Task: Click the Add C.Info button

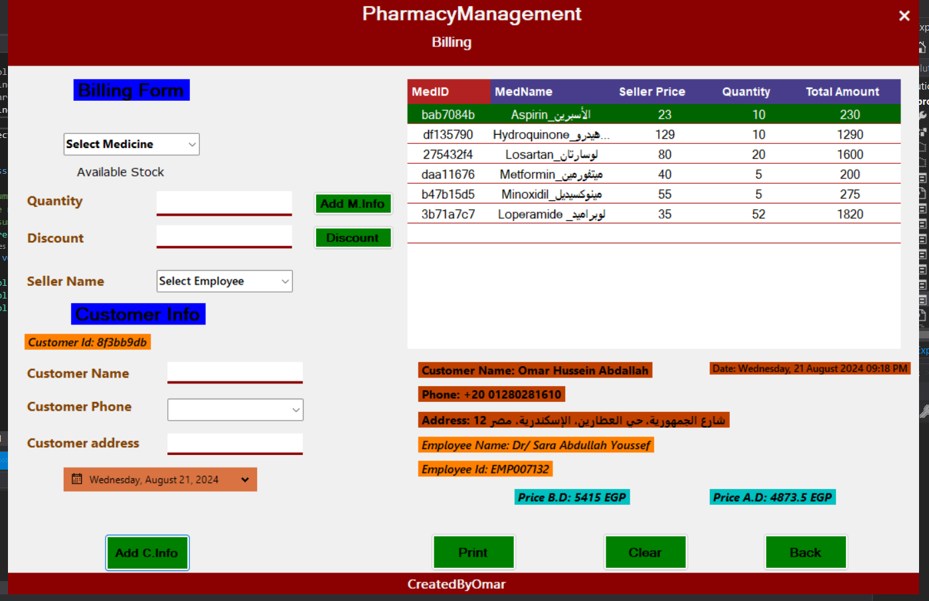Action: point(147,553)
